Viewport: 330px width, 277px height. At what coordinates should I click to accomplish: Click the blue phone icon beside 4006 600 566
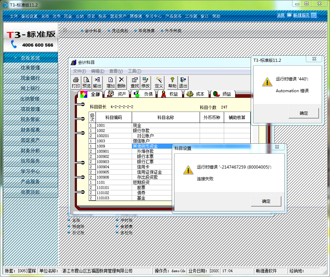click(x=14, y=44)
